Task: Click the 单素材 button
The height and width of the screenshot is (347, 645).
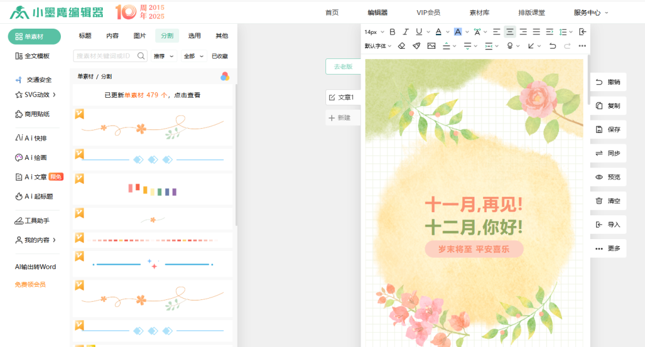Action: click(35, 36)
